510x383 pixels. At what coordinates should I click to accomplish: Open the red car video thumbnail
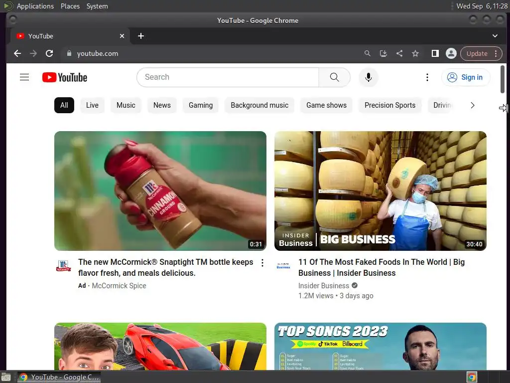tap(160, 346)
